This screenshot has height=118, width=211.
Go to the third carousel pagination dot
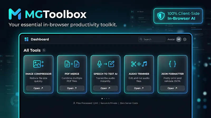point(107,99)
